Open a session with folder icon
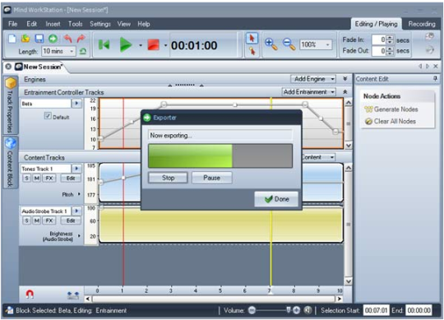The width and height of the screenshot is (444, 320). coord(25,39)
